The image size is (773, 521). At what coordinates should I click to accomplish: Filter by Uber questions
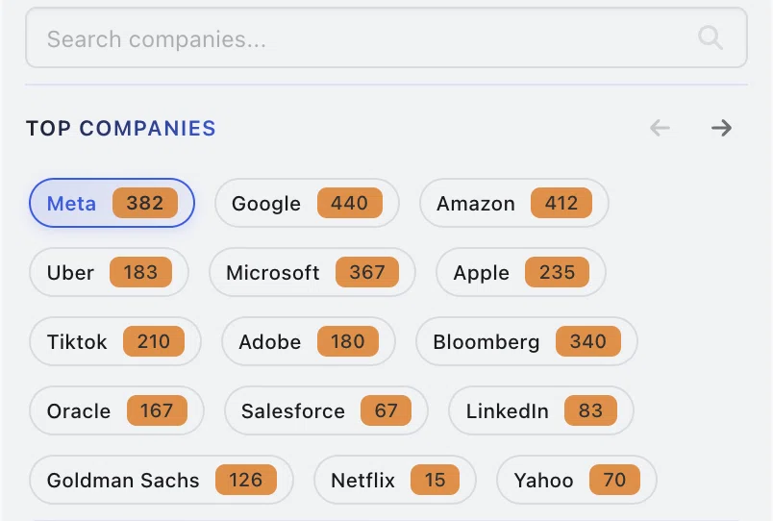pyautogui.click(x=109, y=272)
